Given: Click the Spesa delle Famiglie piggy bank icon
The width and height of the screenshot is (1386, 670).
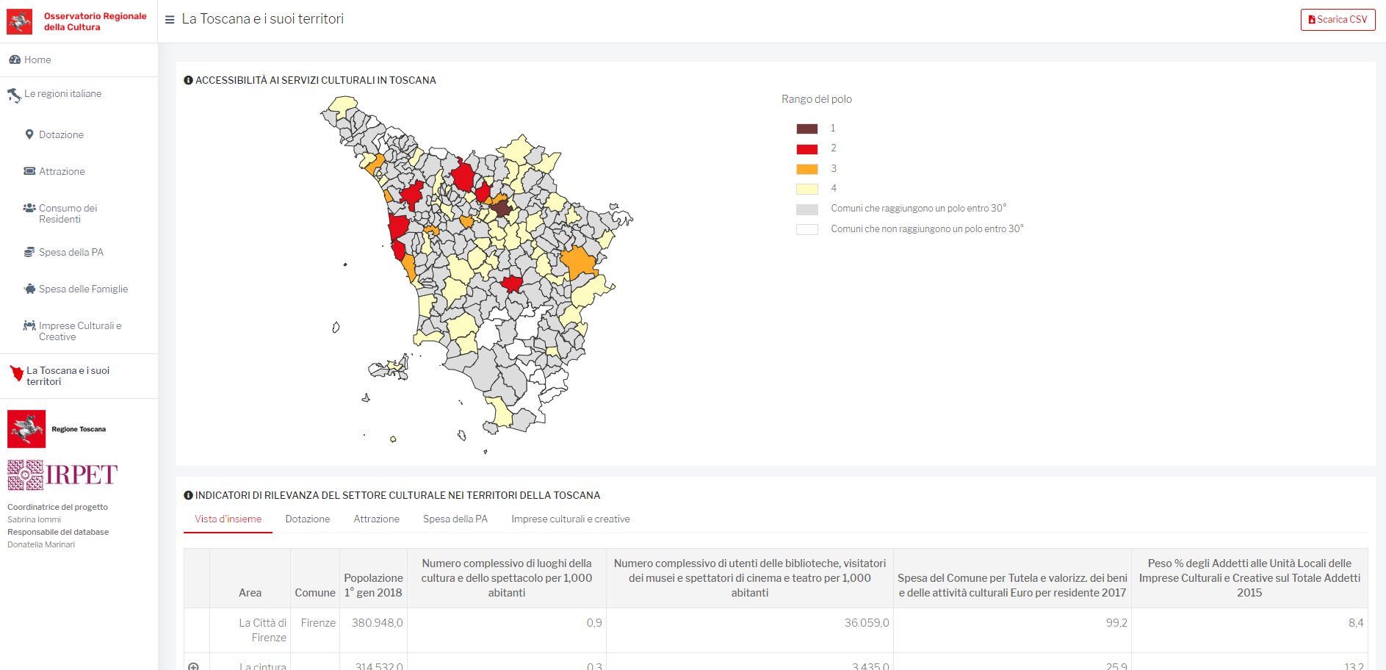Looking at the screenshot, I should point(29,289).
